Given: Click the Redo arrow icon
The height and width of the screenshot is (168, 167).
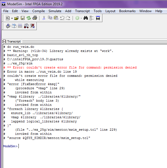Looking at the screenshot, I should pos(68,18).
